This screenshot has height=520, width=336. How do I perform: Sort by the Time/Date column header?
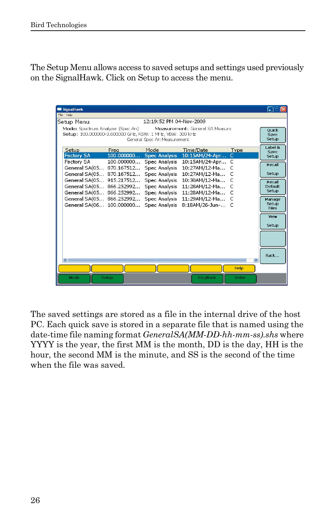(204, 150)
